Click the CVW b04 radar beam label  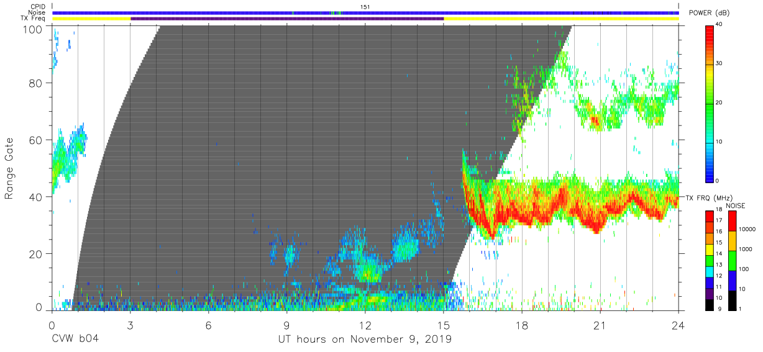coord(75,340)
